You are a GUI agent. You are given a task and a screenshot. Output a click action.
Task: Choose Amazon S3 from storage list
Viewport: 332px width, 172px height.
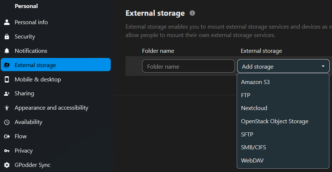click(255, 82)
